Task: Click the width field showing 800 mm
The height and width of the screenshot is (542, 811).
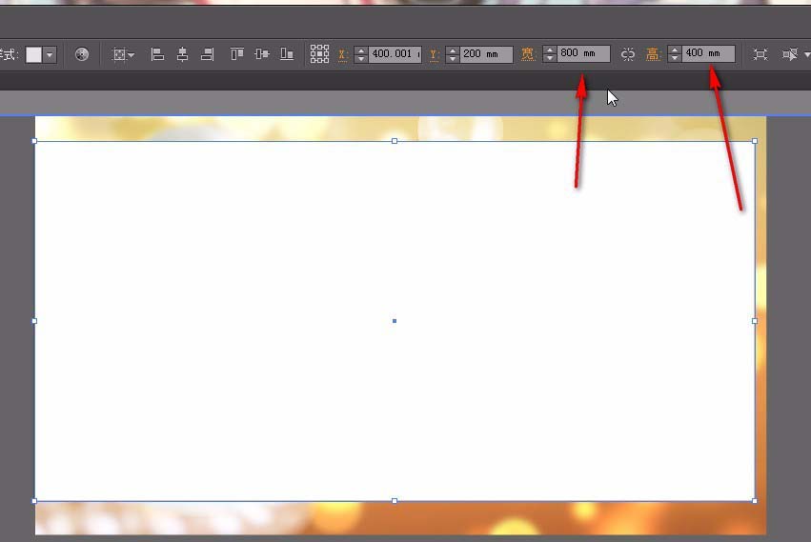Action: (x=583, y=53)
